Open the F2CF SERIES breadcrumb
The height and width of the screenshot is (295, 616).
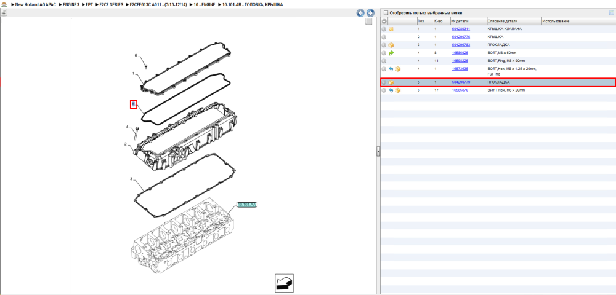tap(111, 4)
